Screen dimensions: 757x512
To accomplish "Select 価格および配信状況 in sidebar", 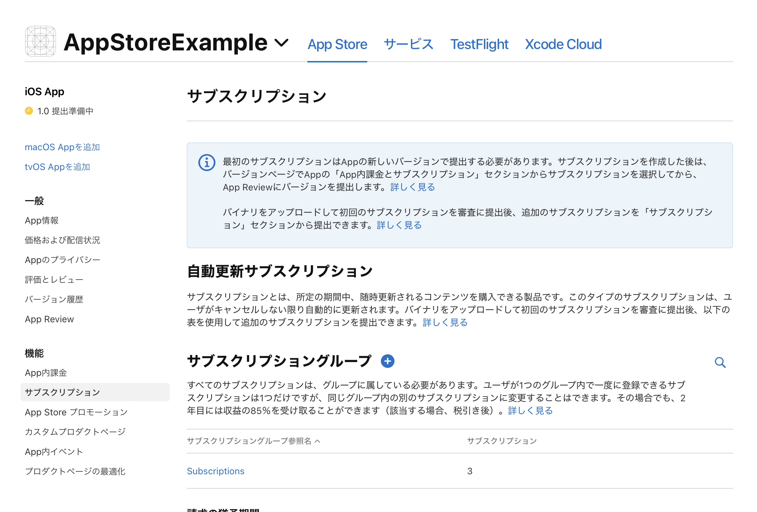I will click(x=62, y=240).
